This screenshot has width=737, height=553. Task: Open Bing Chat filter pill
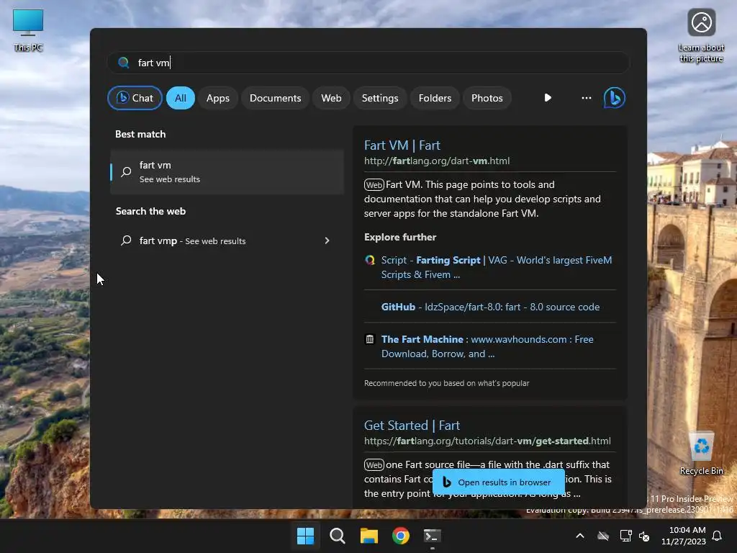pyautogui.click(x=135, y=98)
